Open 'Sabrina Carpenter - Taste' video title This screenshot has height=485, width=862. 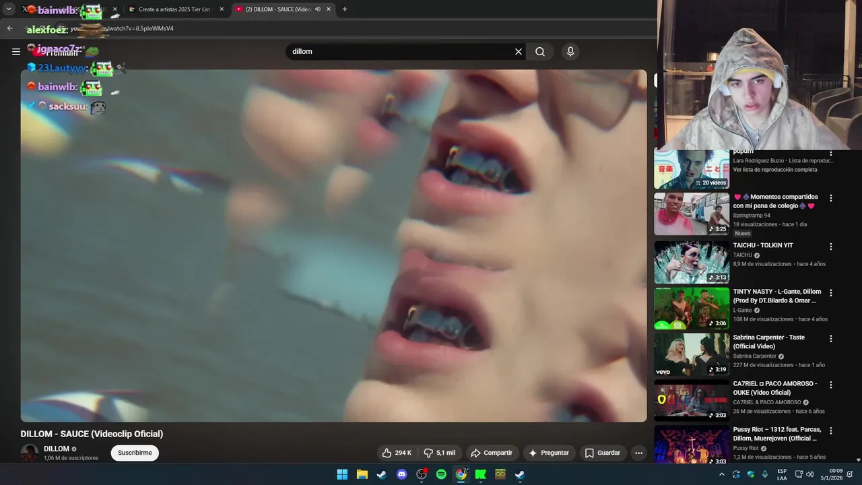(x=769, y=342)
